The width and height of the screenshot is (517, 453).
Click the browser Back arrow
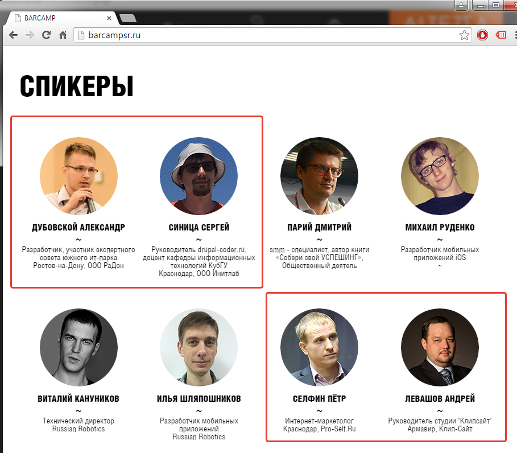(13, 35)
